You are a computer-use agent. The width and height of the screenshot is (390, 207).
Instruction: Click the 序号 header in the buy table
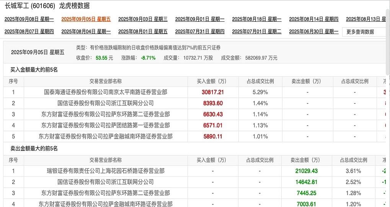click(13, 81)
